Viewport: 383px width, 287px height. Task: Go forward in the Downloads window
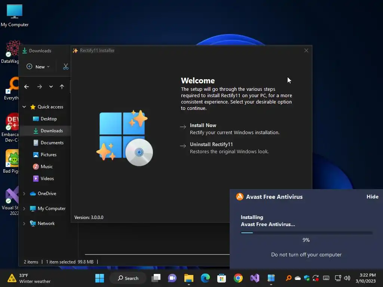tap(40, 87)
